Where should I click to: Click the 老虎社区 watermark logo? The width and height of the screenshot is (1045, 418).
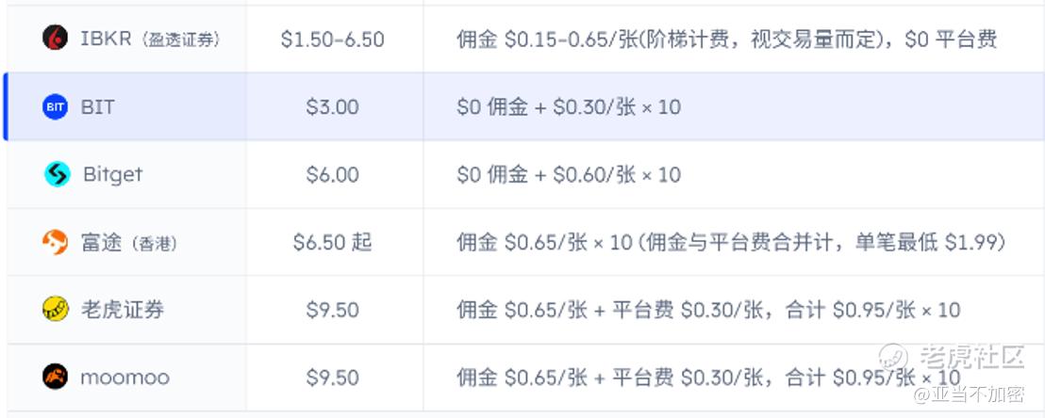tap(951, 358)
